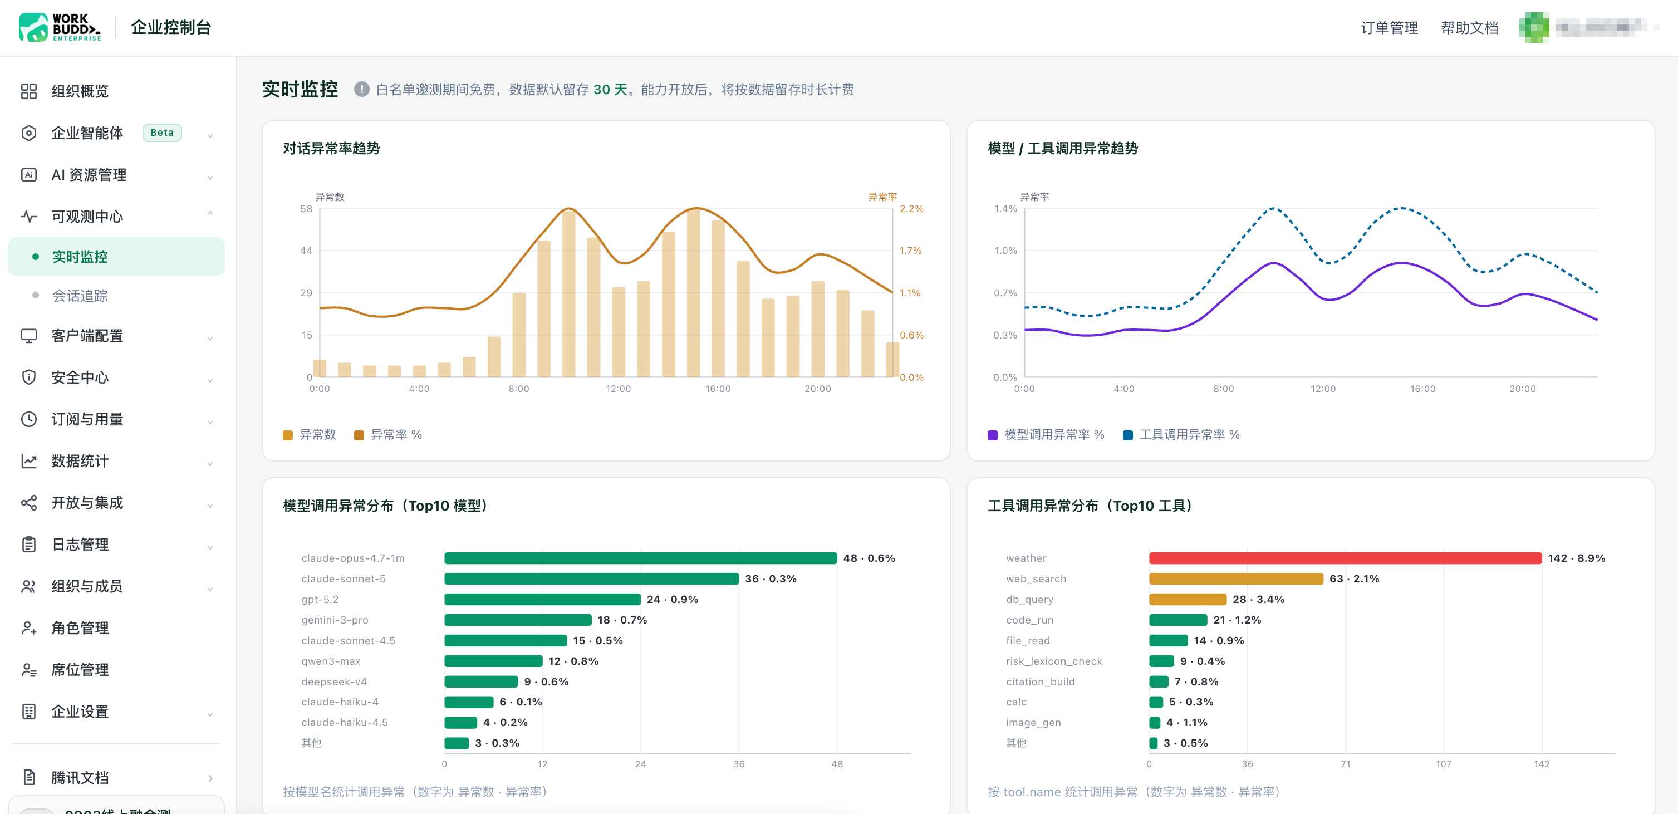This screenshot has height=814, width=1678.
Task: Click the 订阅与用量 clock icon
Action: coord(28,419)
